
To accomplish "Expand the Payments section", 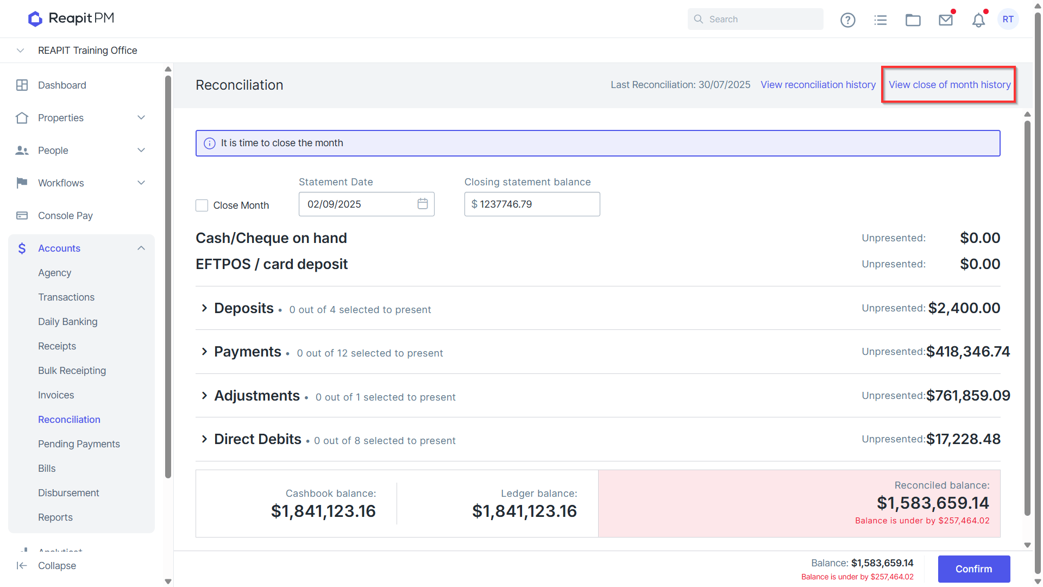I will [x=204, y=352].
